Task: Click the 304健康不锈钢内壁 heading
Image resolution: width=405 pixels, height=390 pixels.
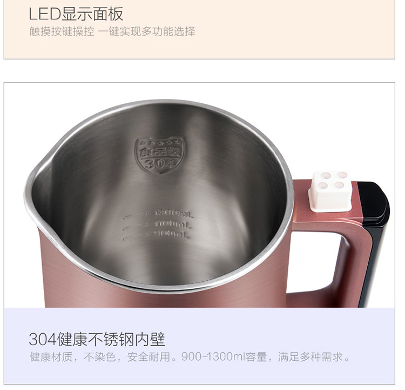Action: 97,339
